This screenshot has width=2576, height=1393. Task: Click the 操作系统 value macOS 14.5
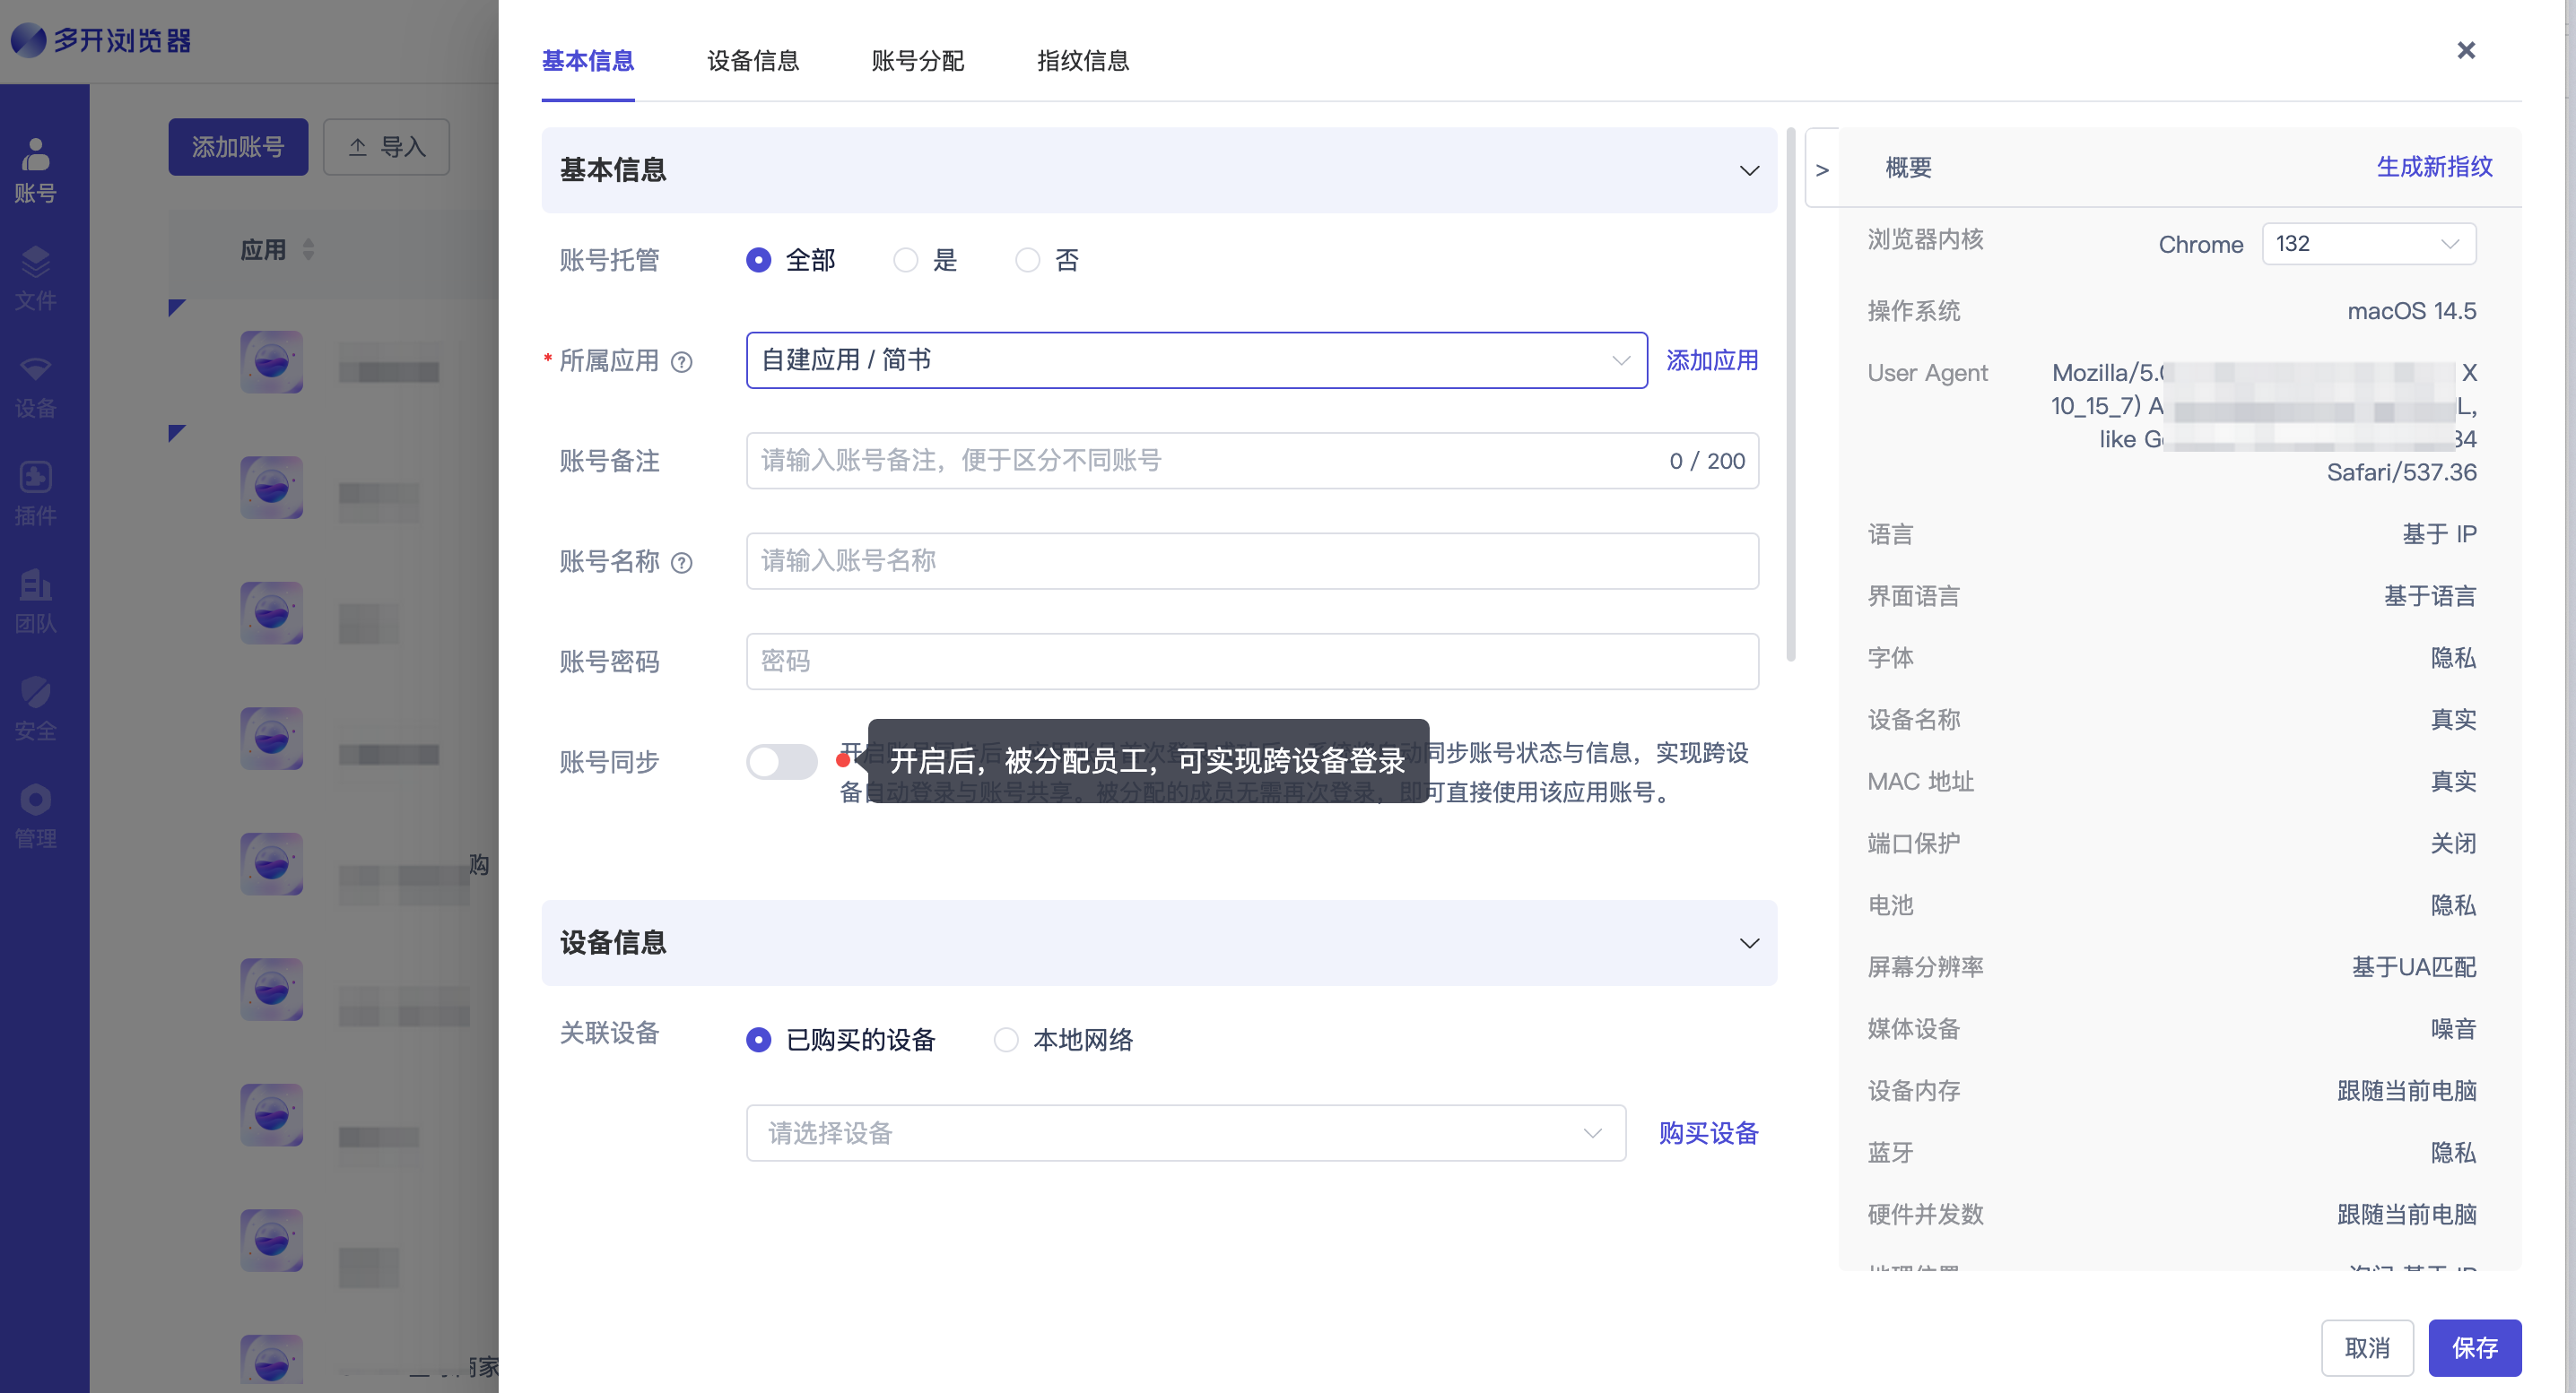[x=2411, y=311]
